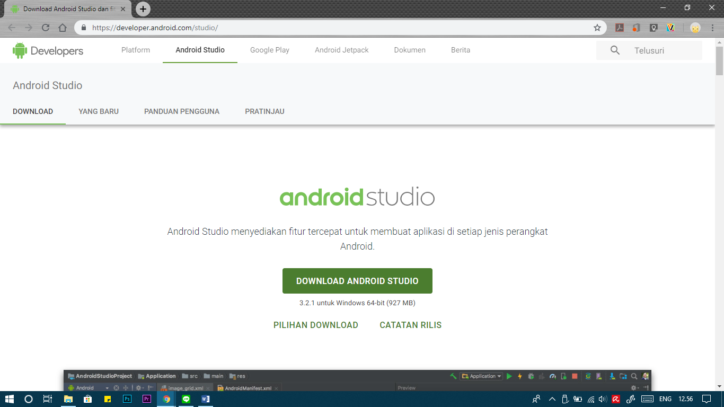Image resolution: width=724 pixels, height=407 pixels.
Task: Click the padlock site security icon
Action: pyautogui.click(x=84, y=28)
